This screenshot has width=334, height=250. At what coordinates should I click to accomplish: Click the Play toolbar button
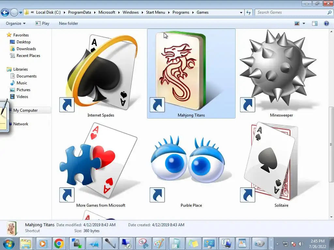(x=42, y=23)
